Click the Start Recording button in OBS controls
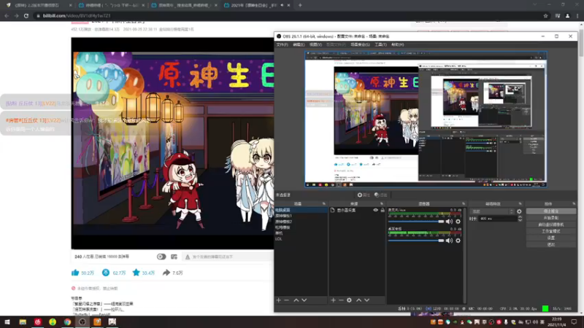The height and width of the screenshot is (328, 584). pos(551,218)
